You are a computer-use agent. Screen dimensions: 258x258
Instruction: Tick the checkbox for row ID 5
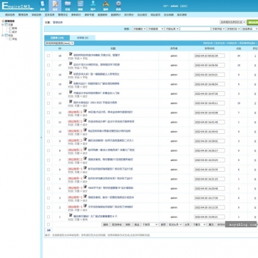tap(48, 179)
